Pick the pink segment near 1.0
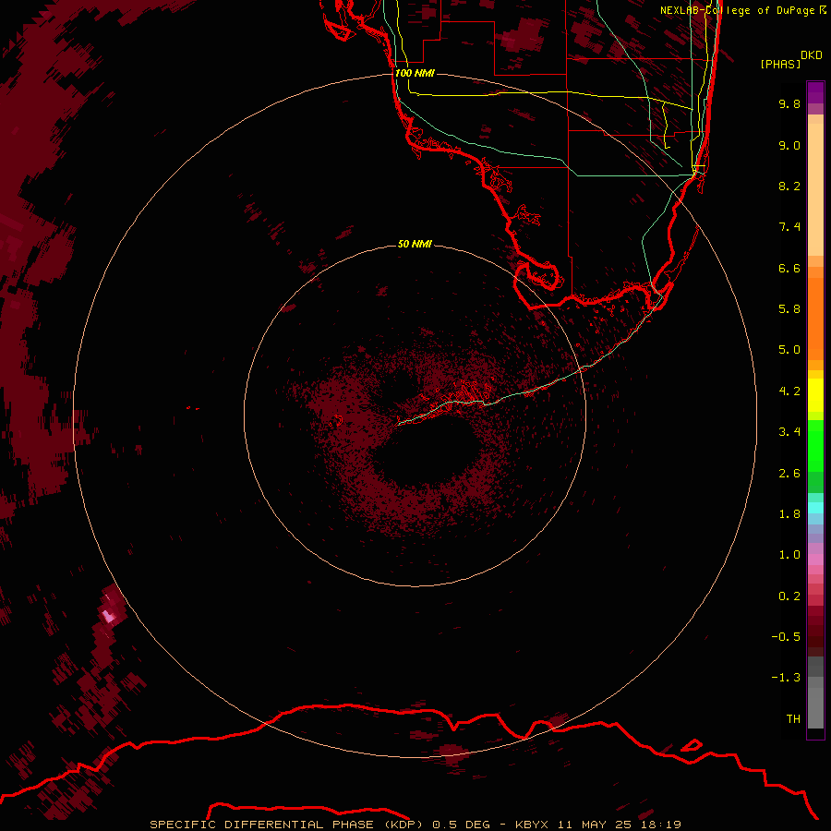831x831 pixels. 815,560
